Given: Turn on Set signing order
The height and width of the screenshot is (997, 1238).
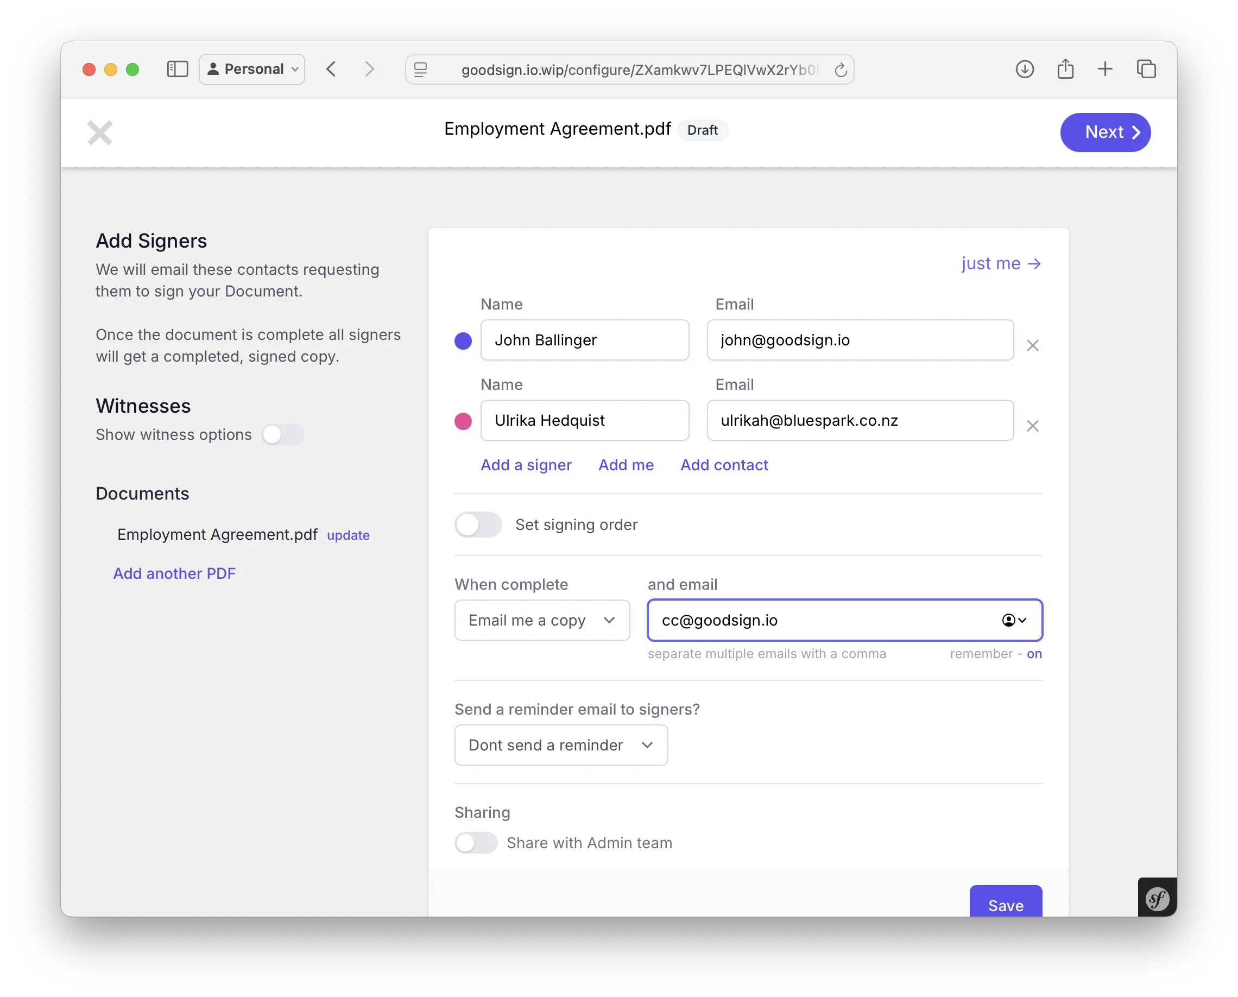Looking at the screenshot, I should click(x=478, y=525).
